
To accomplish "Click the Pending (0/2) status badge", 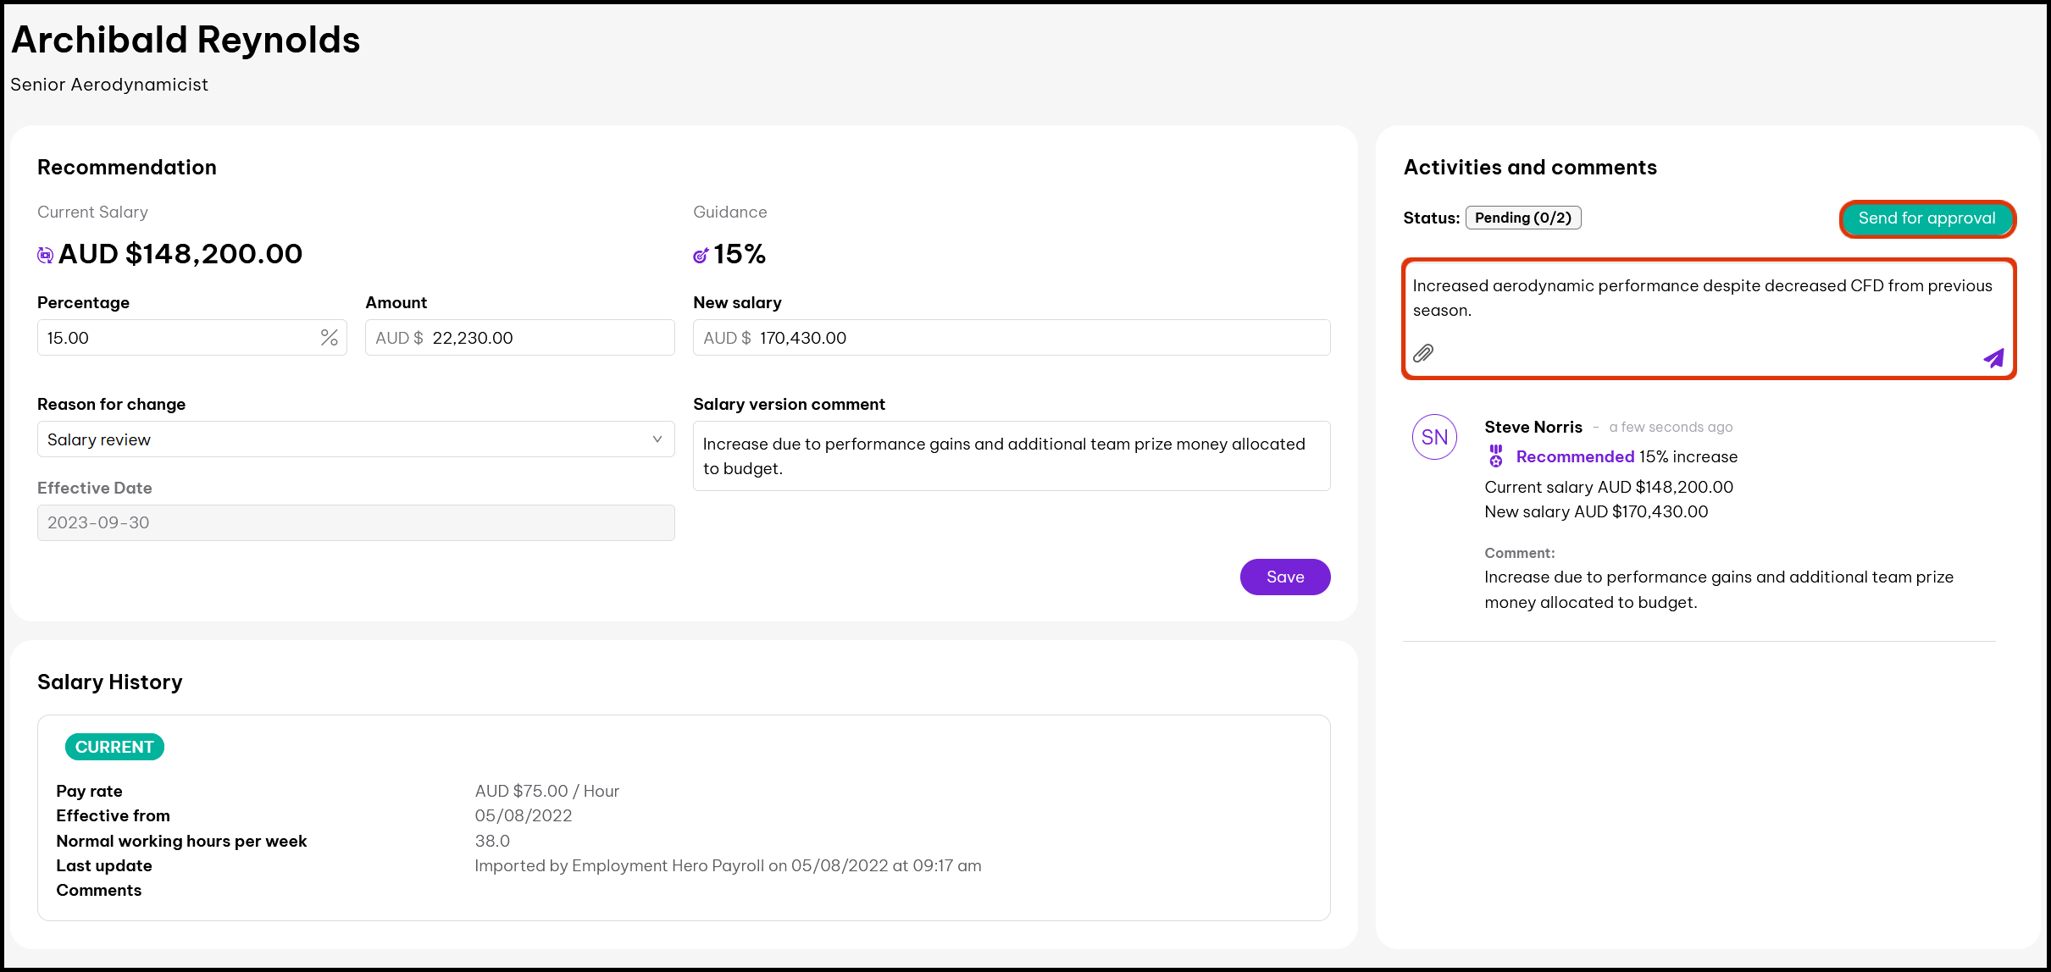I will coord(1522,218).
